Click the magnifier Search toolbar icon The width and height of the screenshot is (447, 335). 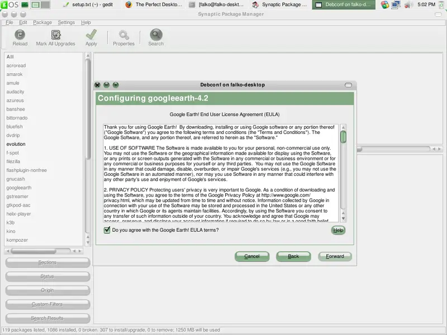coord(156,35)
